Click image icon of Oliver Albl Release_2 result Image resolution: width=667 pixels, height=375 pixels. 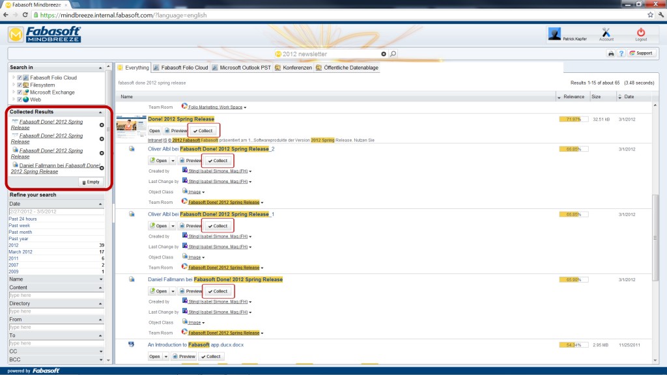coord(132,149)
